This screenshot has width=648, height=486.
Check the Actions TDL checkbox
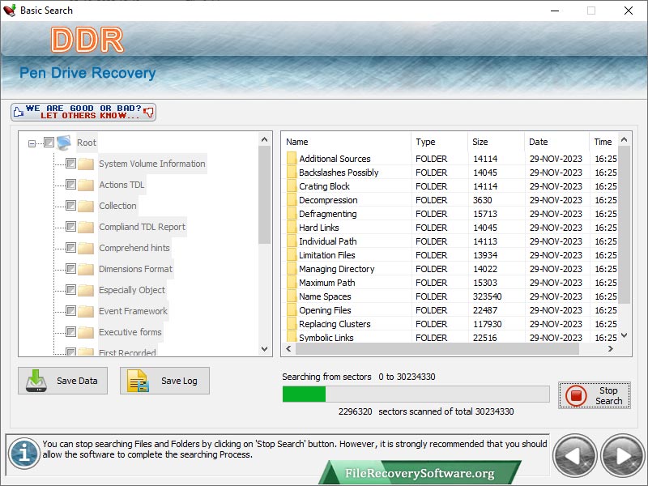tap(70, 185)
